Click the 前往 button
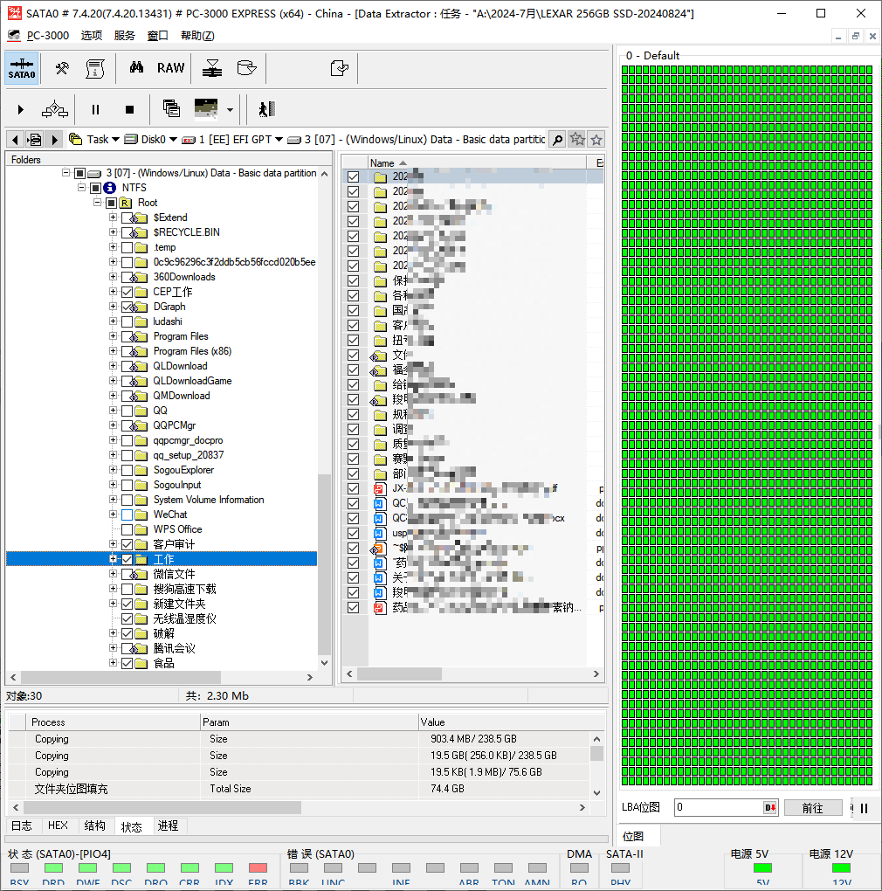This screenshot has width=882, height=891. tap(812, 808)
